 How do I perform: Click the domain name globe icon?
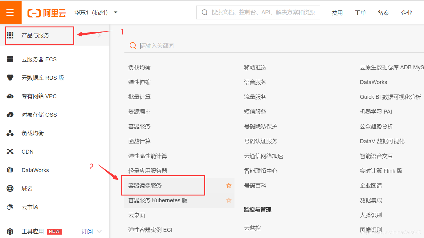coord(10,189)
